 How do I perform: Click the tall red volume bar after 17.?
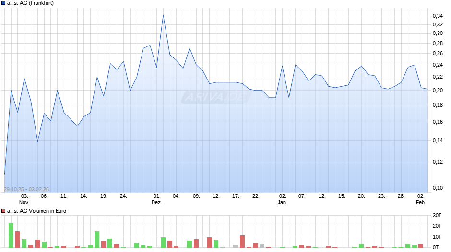[242, 241]
